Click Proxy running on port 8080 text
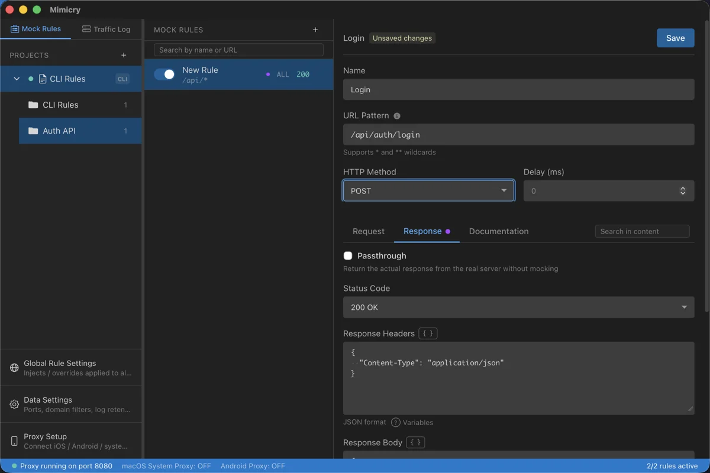Screen dimensions: 710x473 pos(66,466)
